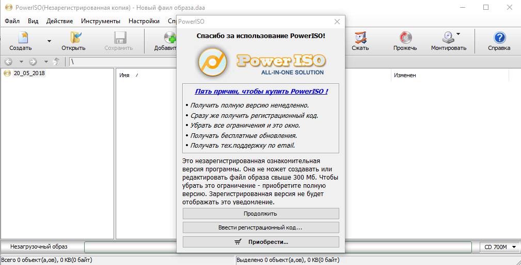Image resolution: width=521 pixels, height=265 pixels.
Task: Click the Монтировать (Mount) drive icon
Action: coord(448,38)
